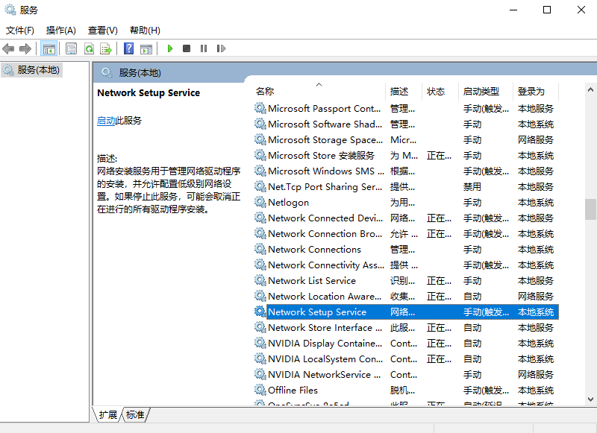The width and height of the screenshot is (597, 433).
Task: Start the service with the green play button
Action: (x=171, y=48)
